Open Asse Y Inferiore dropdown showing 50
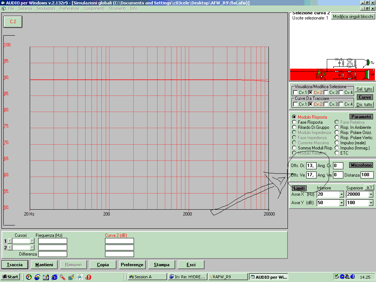The image size is (376, 282). click(x=342, y=203)
